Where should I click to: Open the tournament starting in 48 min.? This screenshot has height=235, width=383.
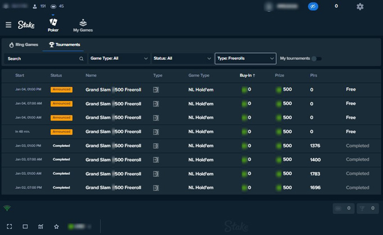click(x=113, y=132)
